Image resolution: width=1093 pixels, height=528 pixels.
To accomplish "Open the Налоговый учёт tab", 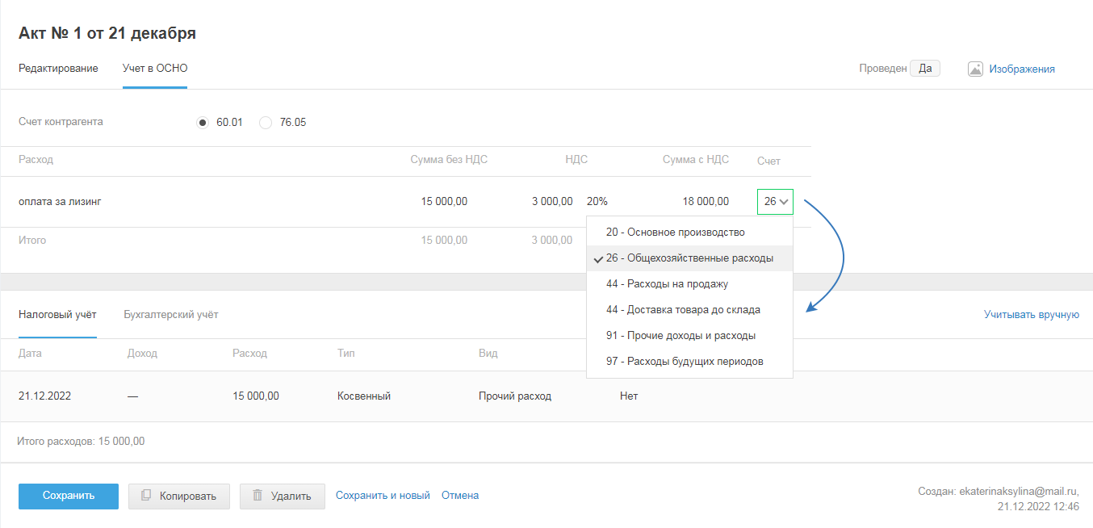I will click(57, 315).
